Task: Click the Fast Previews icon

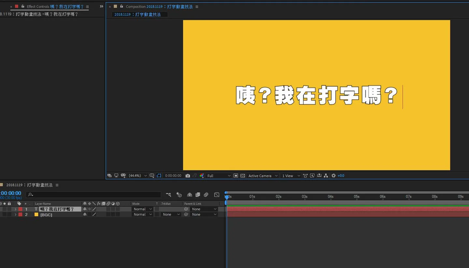Action: (312, 176)
